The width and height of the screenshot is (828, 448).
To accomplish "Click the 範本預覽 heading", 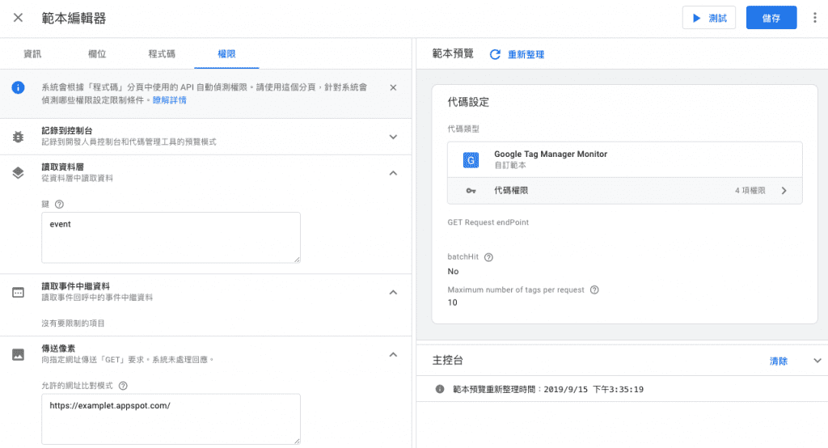I will pos(453,54).
